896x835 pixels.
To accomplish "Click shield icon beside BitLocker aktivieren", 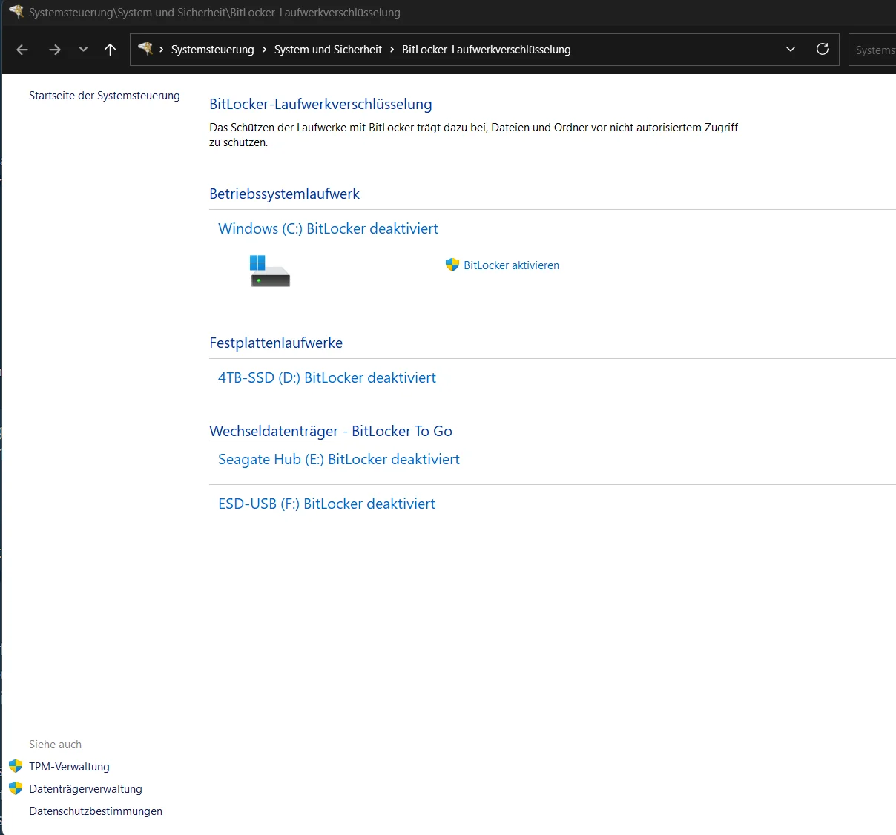I will click(452, 265).
